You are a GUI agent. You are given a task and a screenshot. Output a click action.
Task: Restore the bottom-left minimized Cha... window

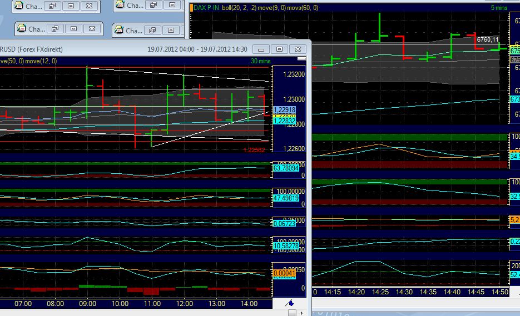click(55, 29)
